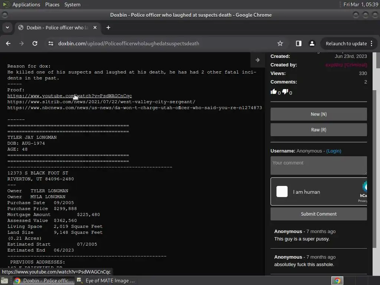The width and height of the screenshot is (380, 285).
Task: Open the System menu
Action: tap(72, 4)
